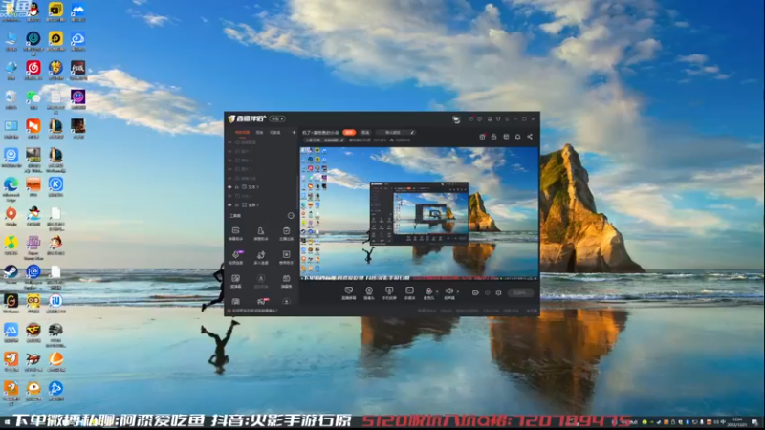
Task: Switch to the third scene tab
Action: pyautogui.click(x=275, y=132)
